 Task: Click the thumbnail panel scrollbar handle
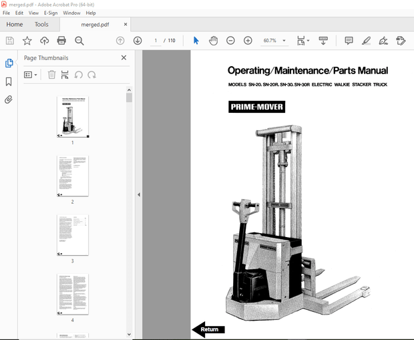click(129, 98)
